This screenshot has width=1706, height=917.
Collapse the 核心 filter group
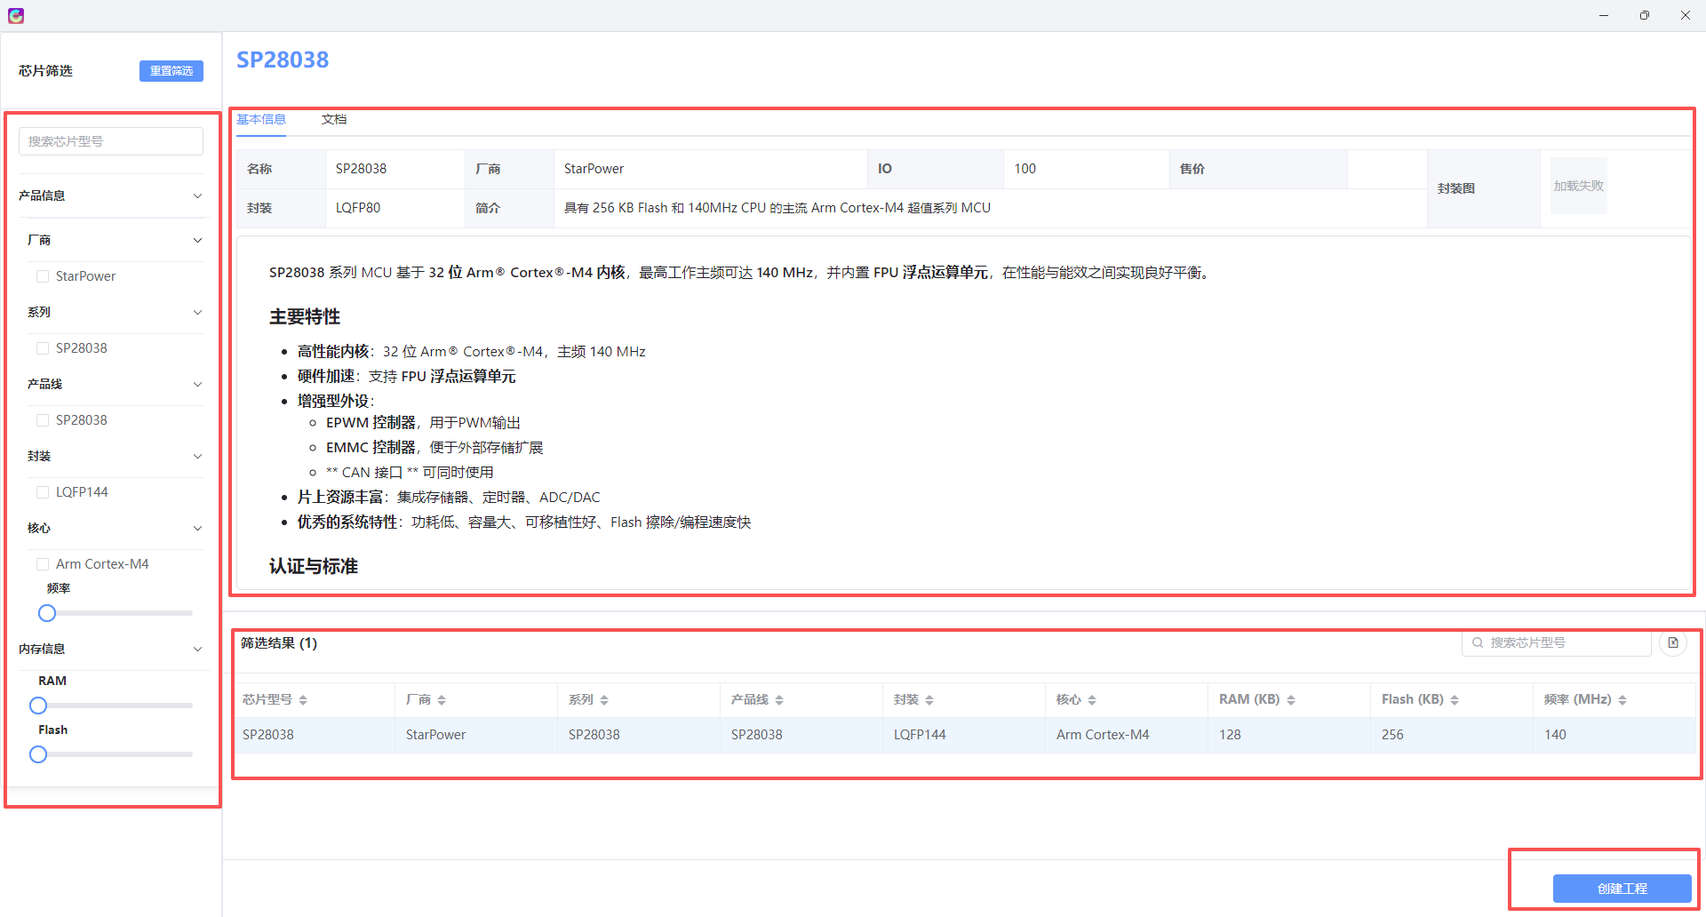(x=197, y=529)
